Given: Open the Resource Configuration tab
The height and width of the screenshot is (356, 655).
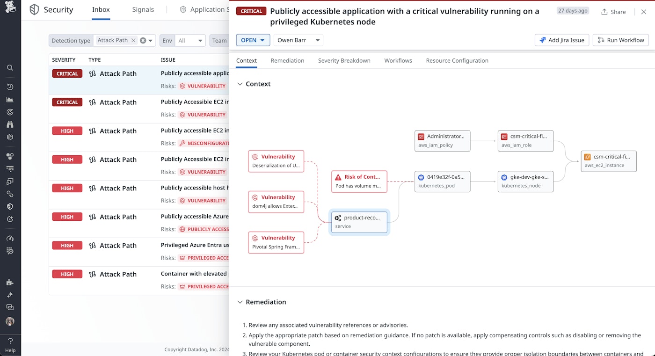Looking at the screenshot, I should (x=457, y=61).
